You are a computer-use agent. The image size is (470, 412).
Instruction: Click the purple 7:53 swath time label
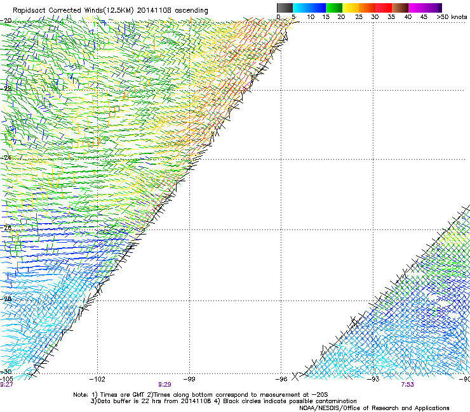click(407, 385)
